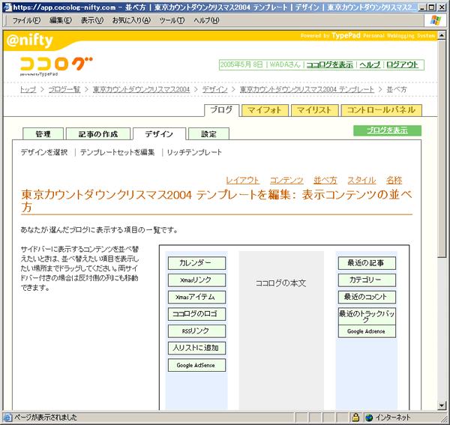Click the ヘルプ link in header

(370, 65)
